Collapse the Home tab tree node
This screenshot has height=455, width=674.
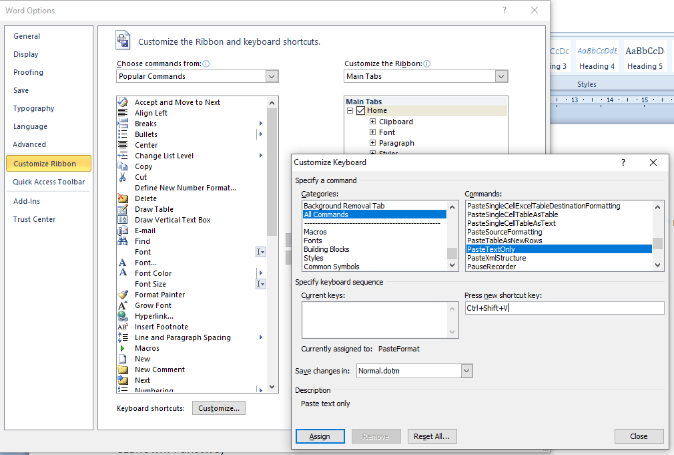[350, 111]
